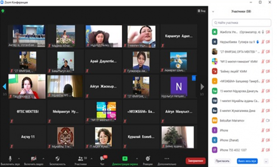277x167 pixels.
Task: Go to previous gallery page arrow
Action: click(5, 86)
